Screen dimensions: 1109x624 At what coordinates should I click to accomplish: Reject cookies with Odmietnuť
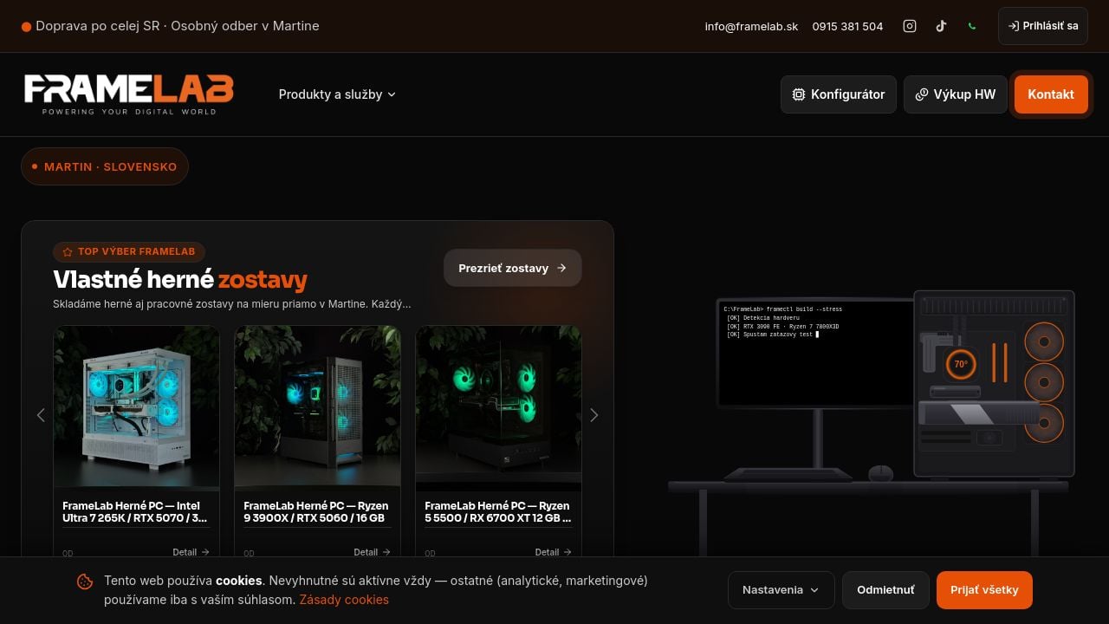coord(885,590)
